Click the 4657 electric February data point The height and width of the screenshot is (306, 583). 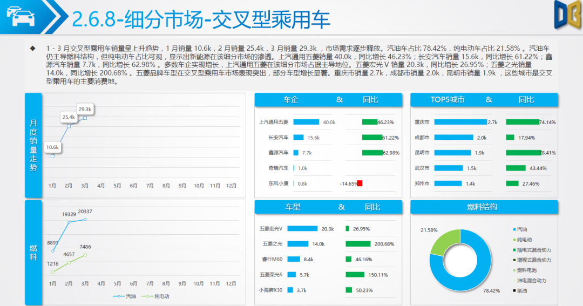coord(69,263)
